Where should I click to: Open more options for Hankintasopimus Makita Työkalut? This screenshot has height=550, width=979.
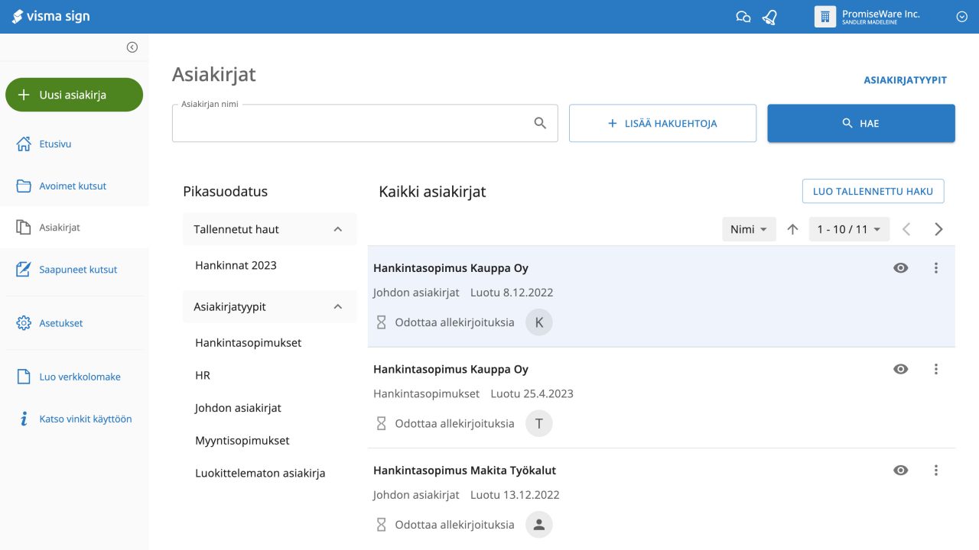(x=935, y=471)
